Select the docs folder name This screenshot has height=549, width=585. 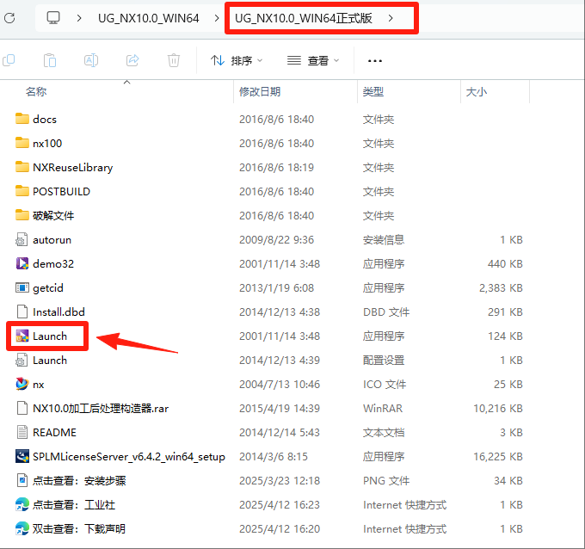(x=45, y=119)
